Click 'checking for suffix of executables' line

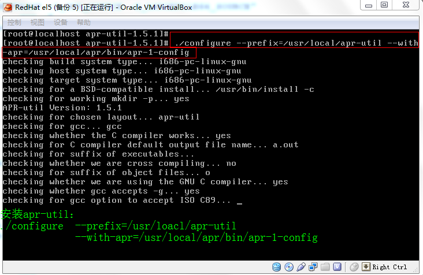[x=98, y=154]
